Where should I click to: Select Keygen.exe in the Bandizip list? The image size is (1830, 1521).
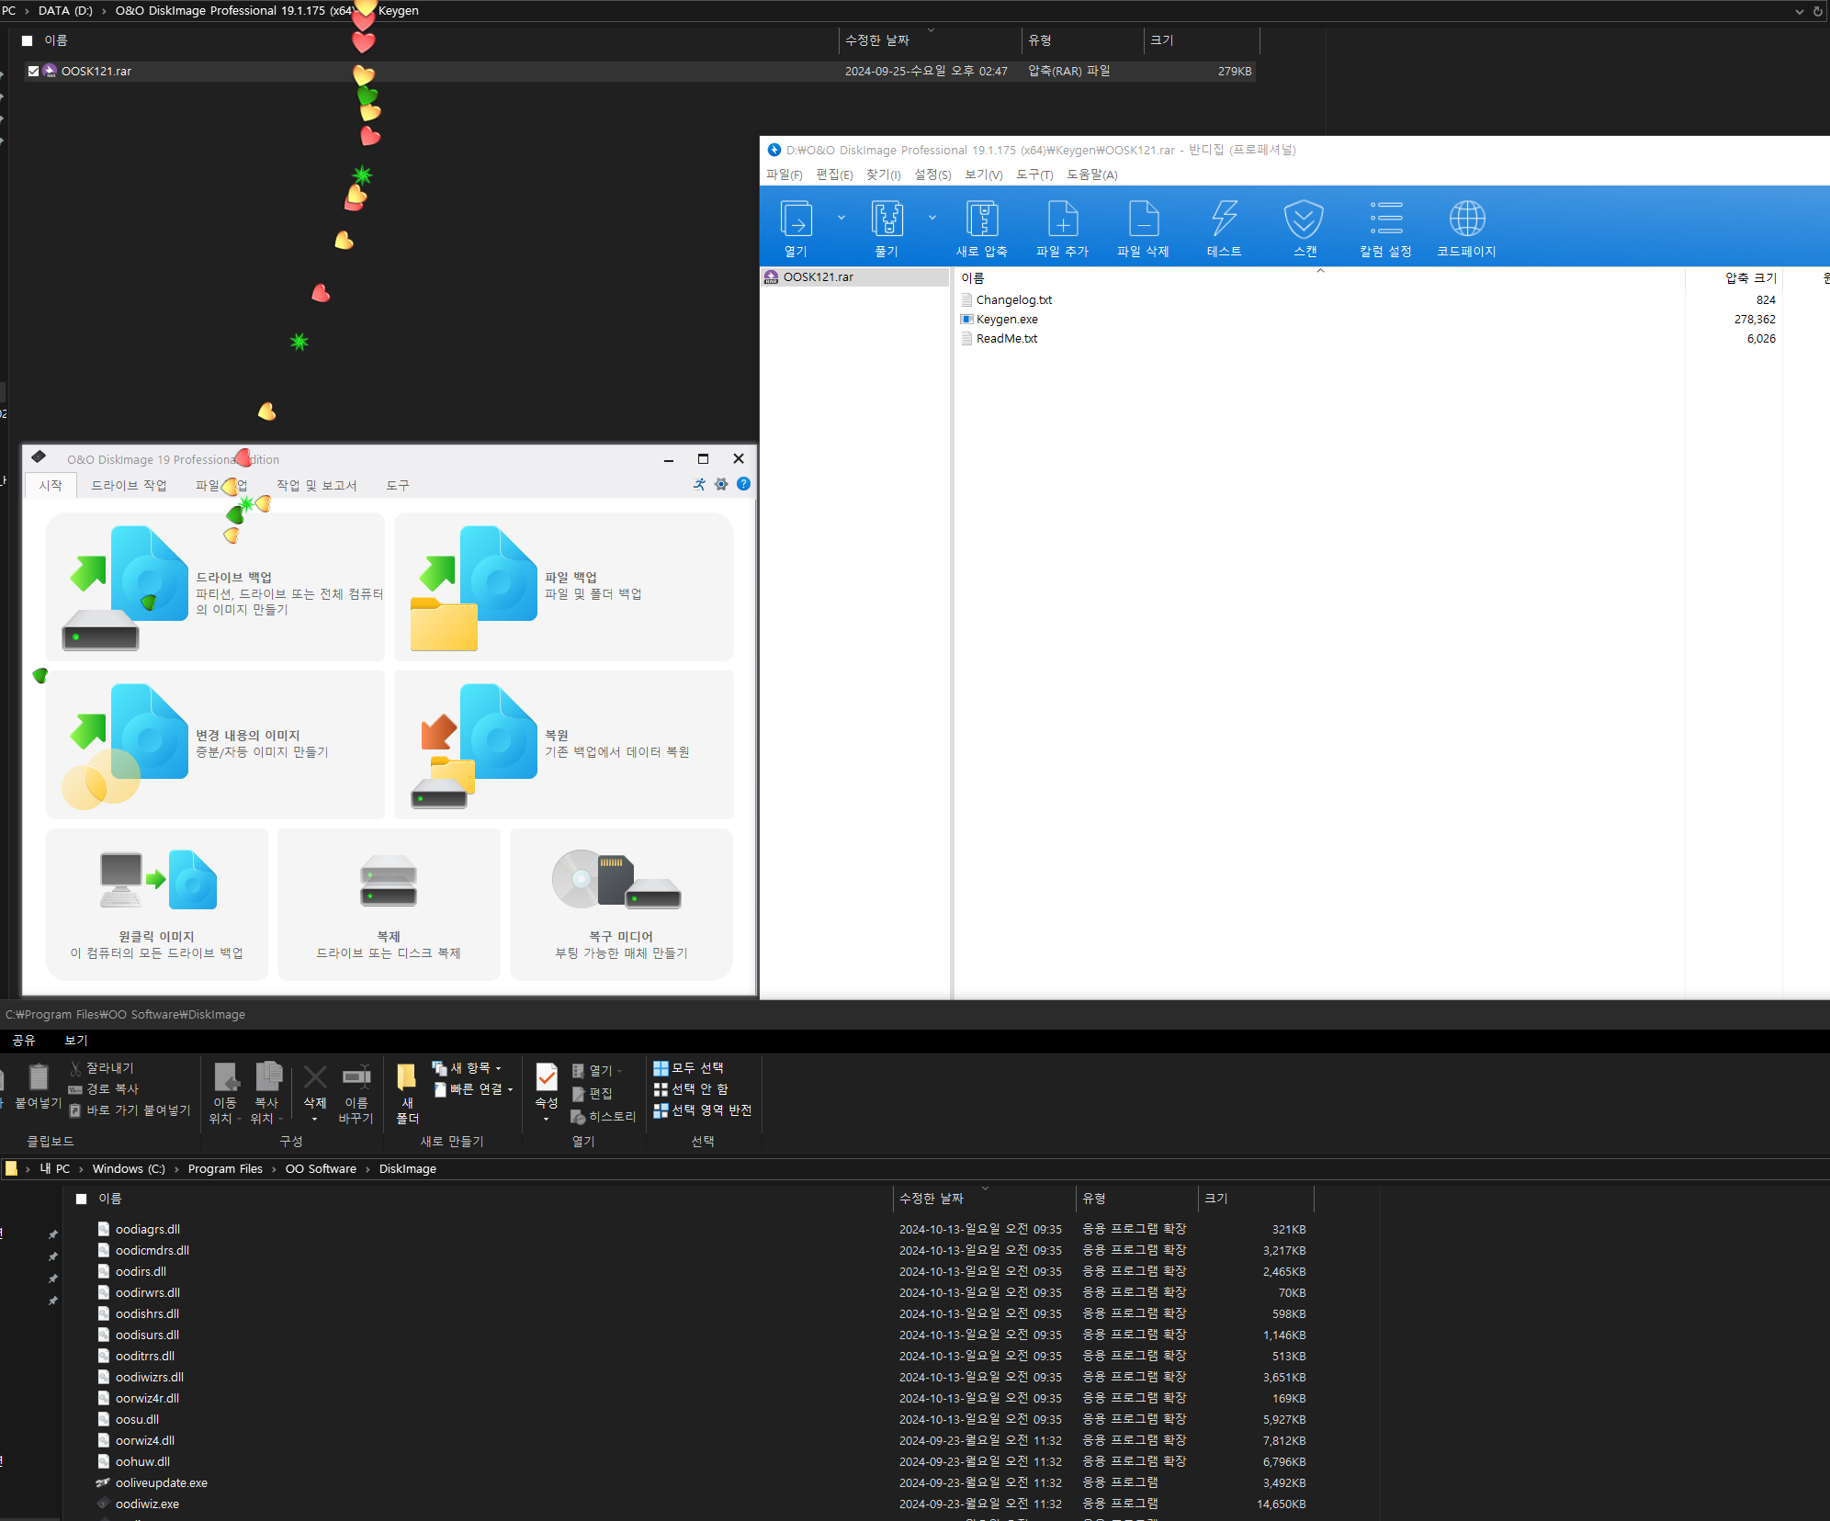click(x=1007, y=320)
